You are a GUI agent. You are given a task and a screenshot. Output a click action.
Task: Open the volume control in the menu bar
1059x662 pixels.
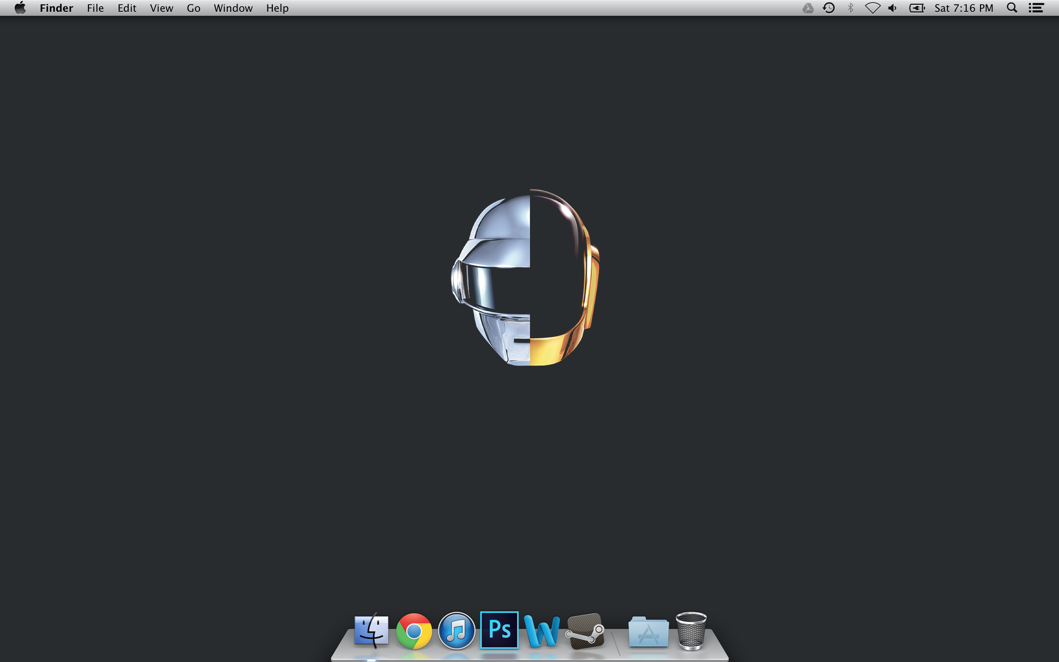[x=893, y=8]
